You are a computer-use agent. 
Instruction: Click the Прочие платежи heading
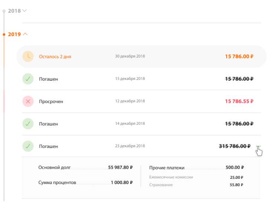click(167, 168)
